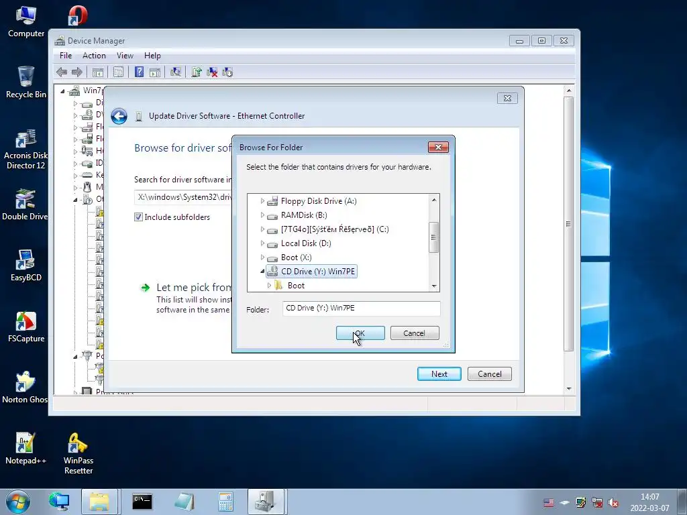
Task: Select Boot (X:) in folder tree
Action: 296,257
